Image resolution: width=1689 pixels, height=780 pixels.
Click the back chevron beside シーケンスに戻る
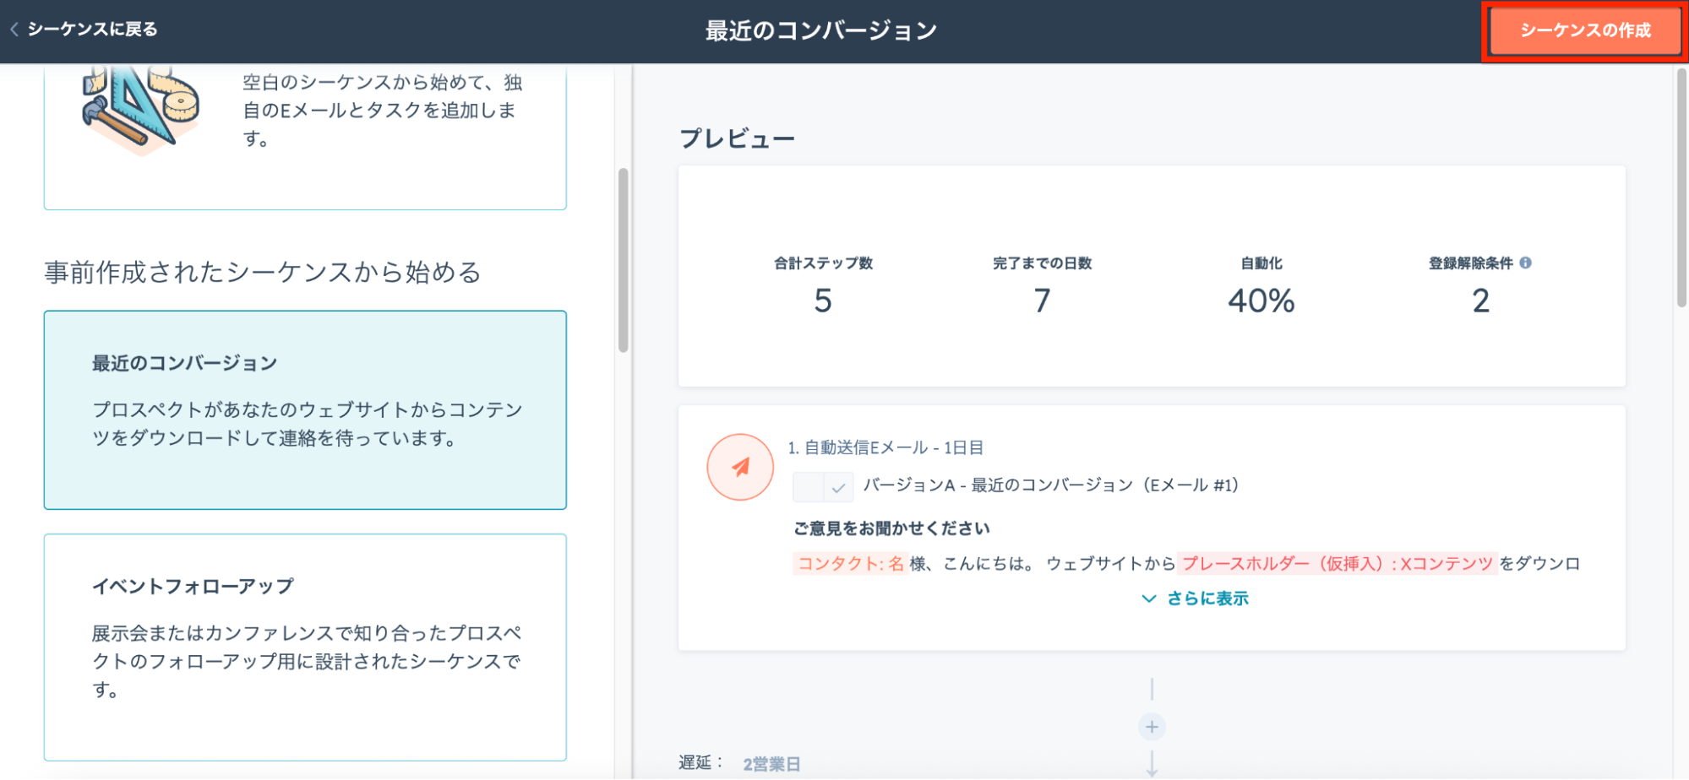14,30
